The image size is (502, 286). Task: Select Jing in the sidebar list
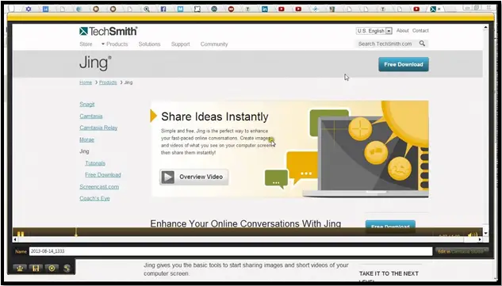point(84,151)
